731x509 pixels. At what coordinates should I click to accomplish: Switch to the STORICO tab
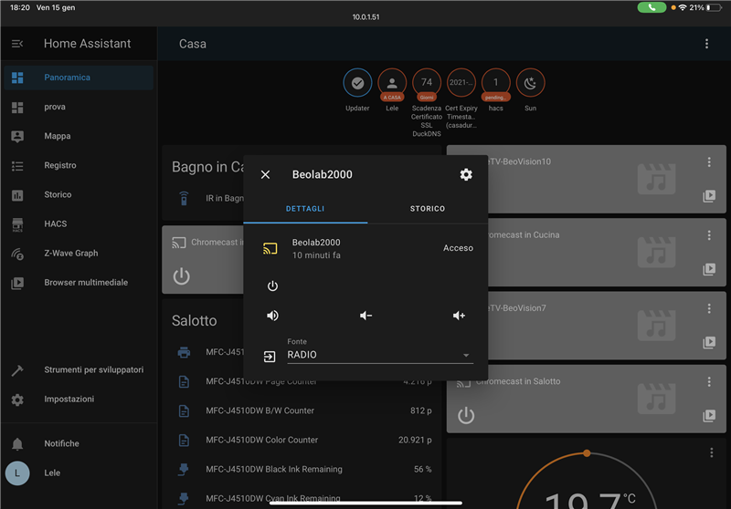pos(427,209)
